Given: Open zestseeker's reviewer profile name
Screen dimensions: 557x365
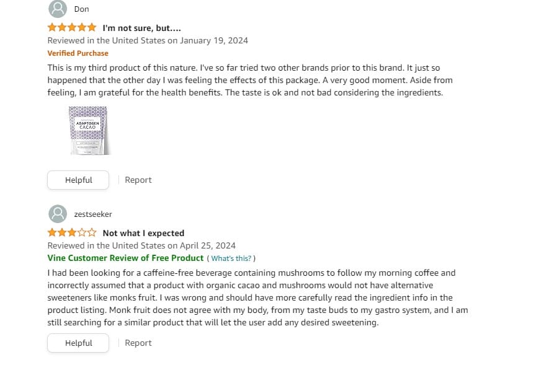Looking at the screenshot, I should [x=93, y=214].
